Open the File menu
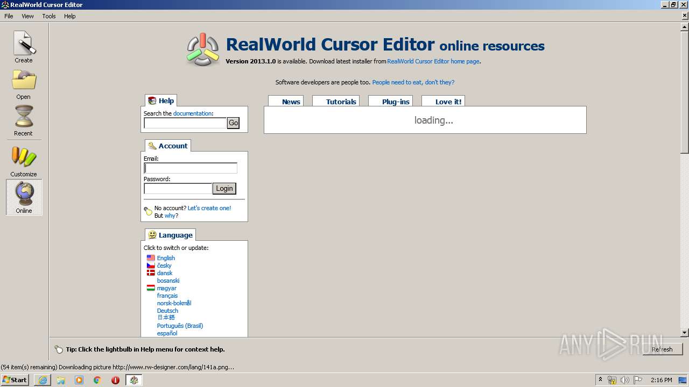 [x=9, y=16]
